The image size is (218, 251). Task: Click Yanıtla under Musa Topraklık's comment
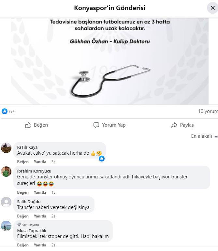(x=40, y=245)
